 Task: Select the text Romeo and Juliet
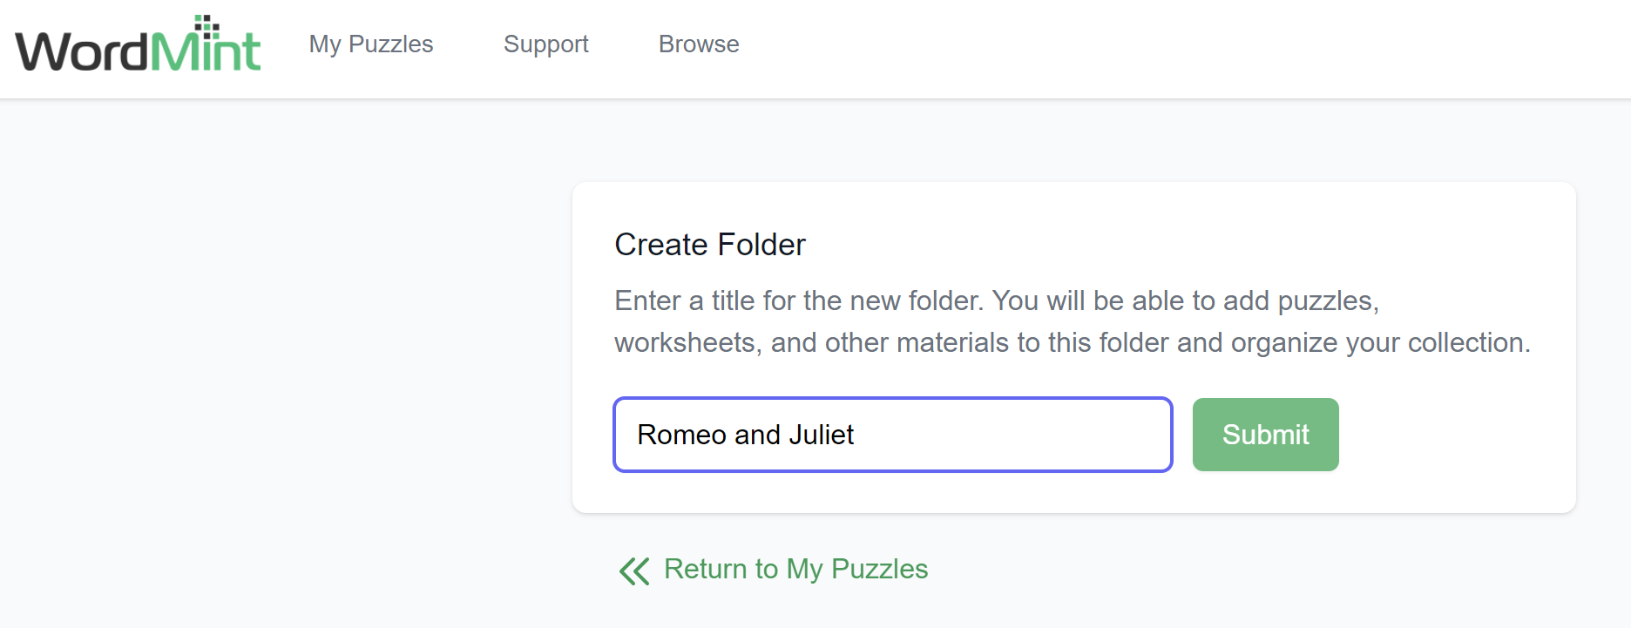pos(745,435)
